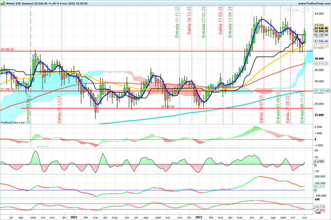The height and width of the screenshot is (220, 331).
Task: Select the Entrada 13-04-23 marker label
Action: click(230, 22)
